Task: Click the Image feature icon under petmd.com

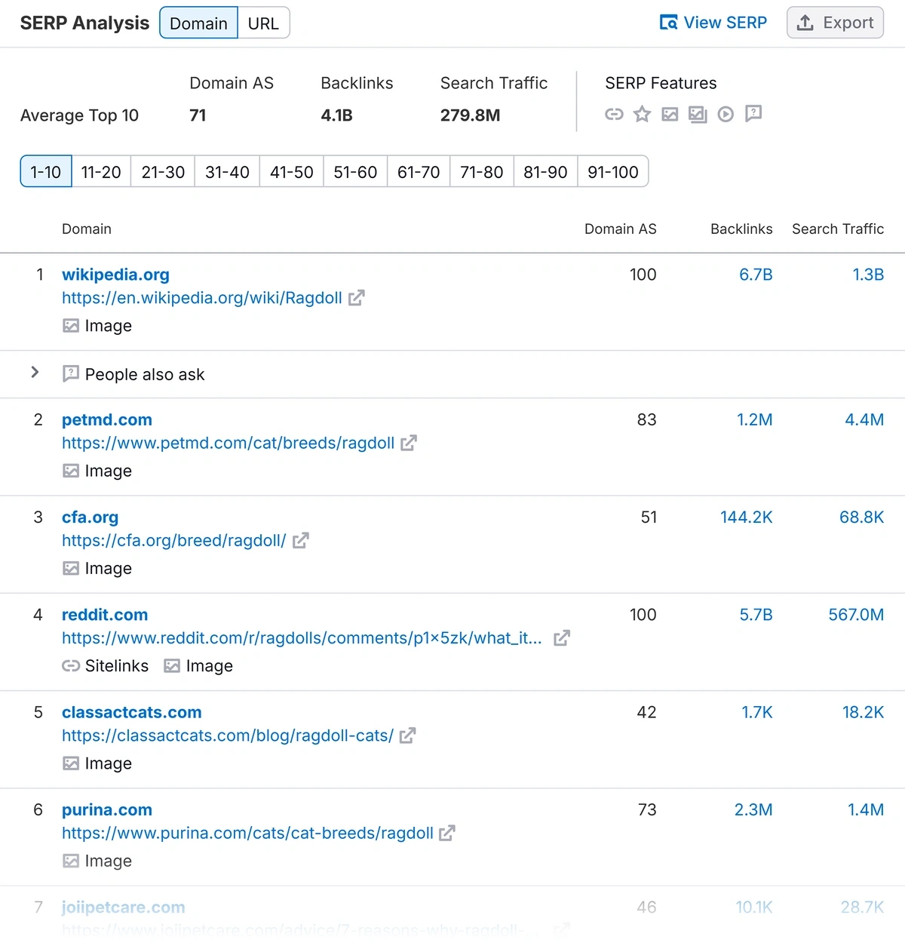Action: tap(71, 471)
